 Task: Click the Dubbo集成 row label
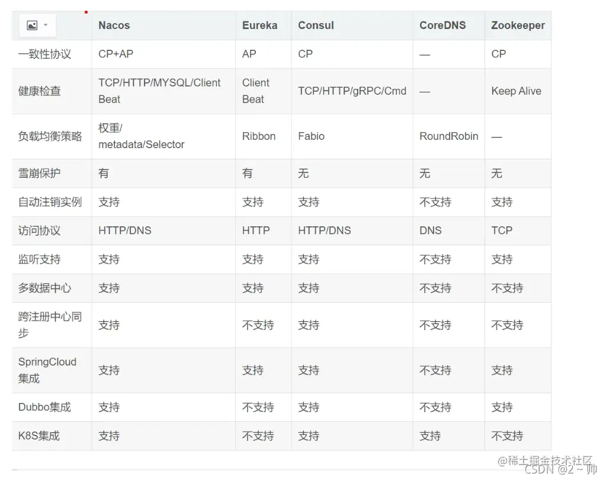pyautogui.click(x=44, y=407)
